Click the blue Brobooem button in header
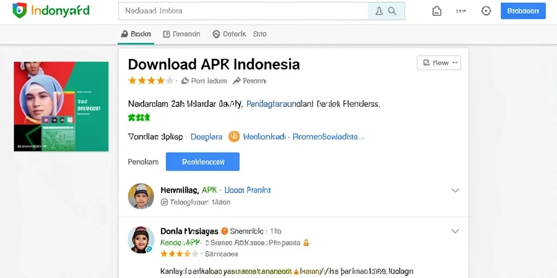 point(523,11)
